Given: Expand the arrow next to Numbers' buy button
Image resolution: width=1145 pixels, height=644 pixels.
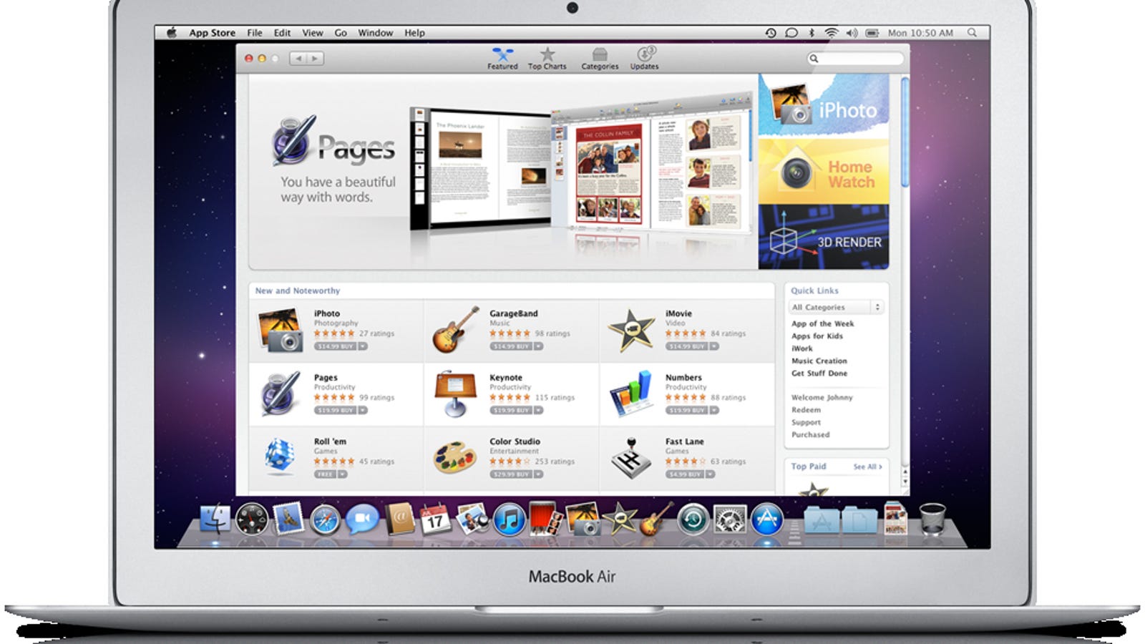Looking at the screenshot, I should click(x=714, y=411).
